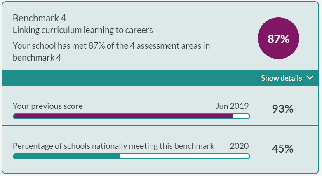Click the Benchmark 4 heading
The image size is (322, 176).
pos(40,18)
